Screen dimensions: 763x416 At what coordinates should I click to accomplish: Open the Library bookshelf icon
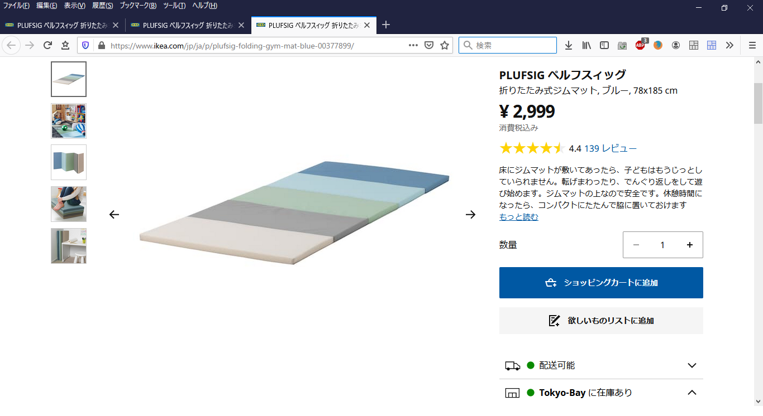586,45
